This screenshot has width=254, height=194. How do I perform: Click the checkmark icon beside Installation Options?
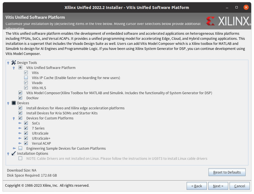click(13, 153)
